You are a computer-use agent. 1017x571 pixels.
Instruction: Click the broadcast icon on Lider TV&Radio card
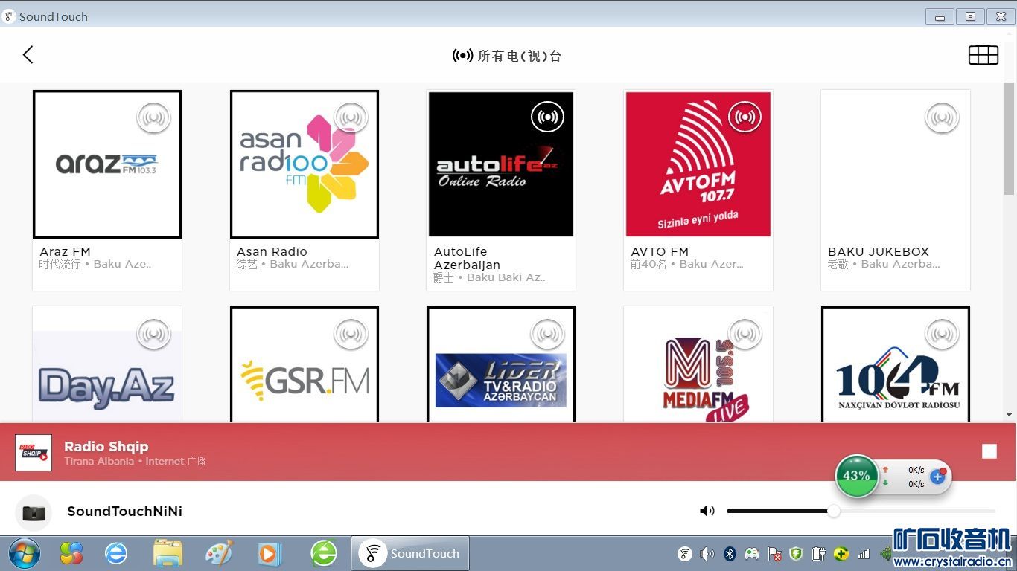click(x=548, y=334)
